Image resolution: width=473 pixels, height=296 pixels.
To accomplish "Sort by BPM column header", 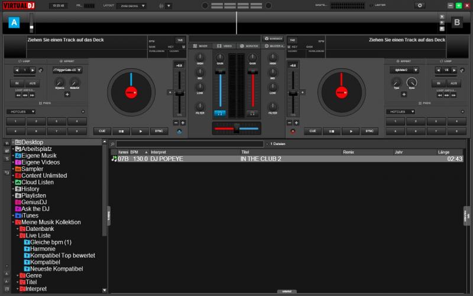I will 139,152.
